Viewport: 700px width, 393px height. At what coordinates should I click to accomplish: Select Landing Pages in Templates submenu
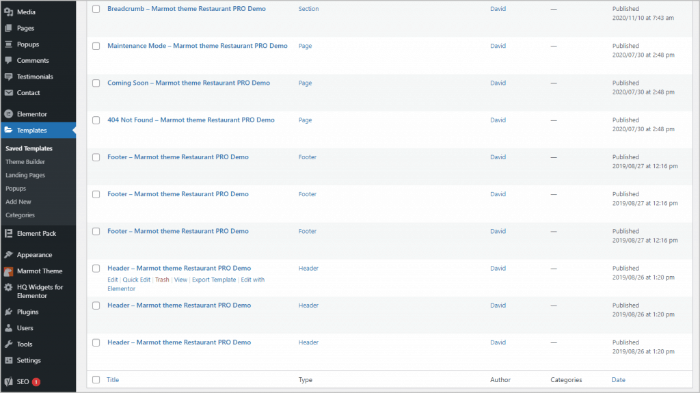[25, 176]
